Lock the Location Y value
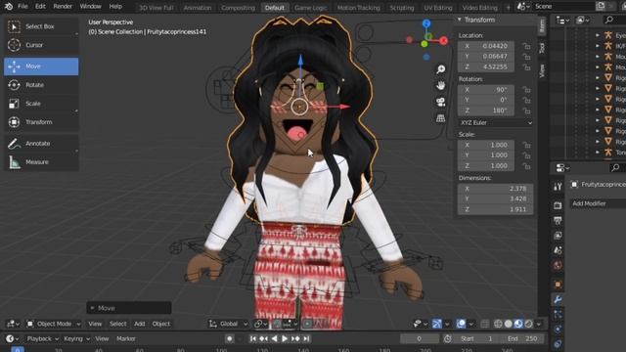The image size is (626, 352). point(526,57)
